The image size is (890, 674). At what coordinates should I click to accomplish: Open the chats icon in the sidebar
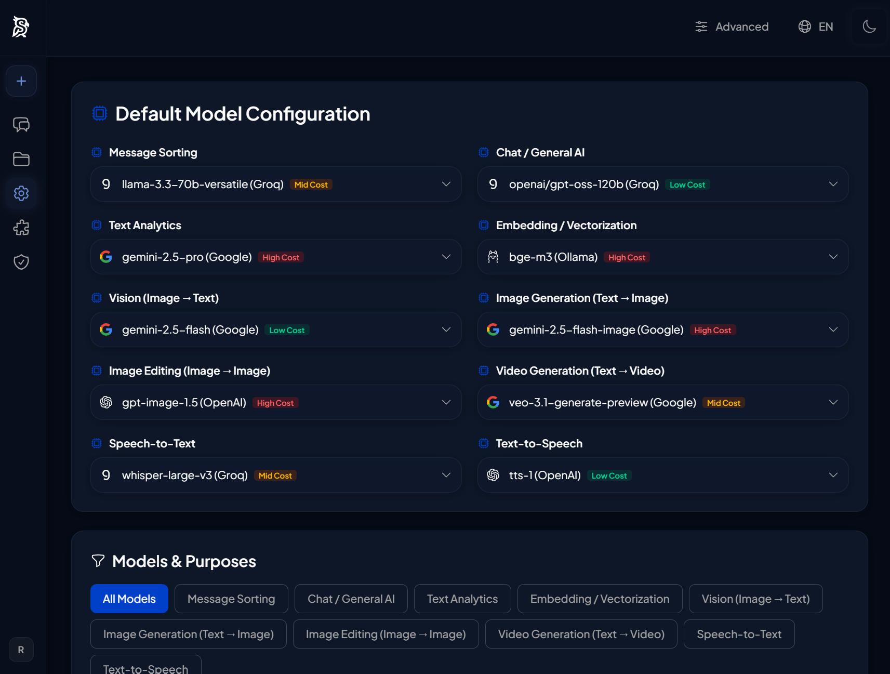pos(21,125)
